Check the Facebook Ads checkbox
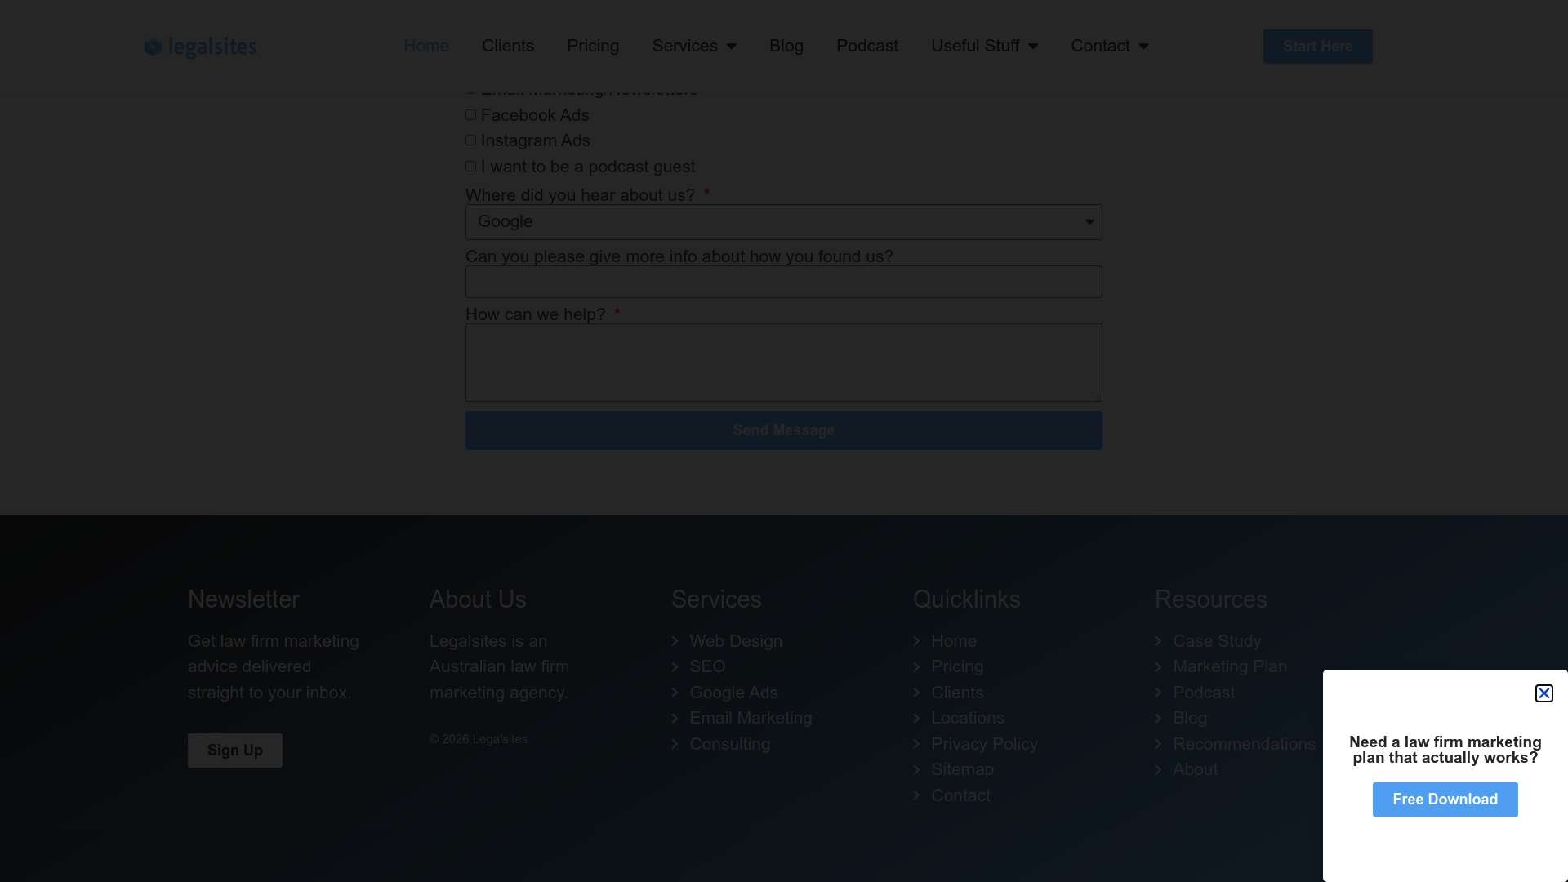 point(470,114)
